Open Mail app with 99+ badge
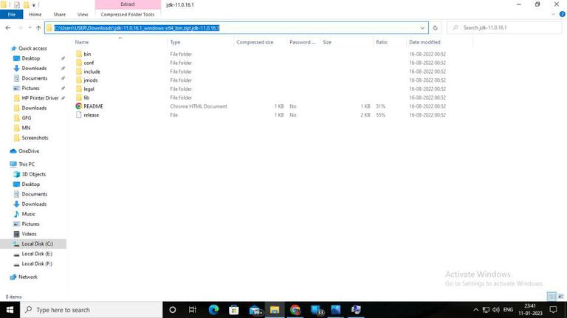Viewport: 567px width, 318px height. (x=255, y=310)
